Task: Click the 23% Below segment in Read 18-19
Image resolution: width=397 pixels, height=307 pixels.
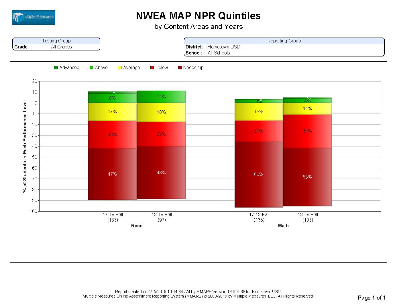Action: click(161, 134)
